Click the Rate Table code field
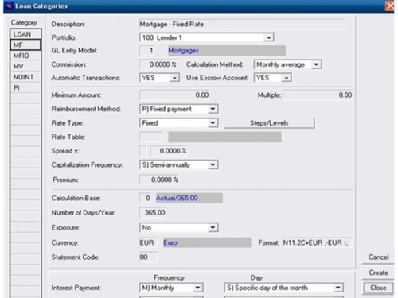Screen dimensions: 398x298 [150, 137]
